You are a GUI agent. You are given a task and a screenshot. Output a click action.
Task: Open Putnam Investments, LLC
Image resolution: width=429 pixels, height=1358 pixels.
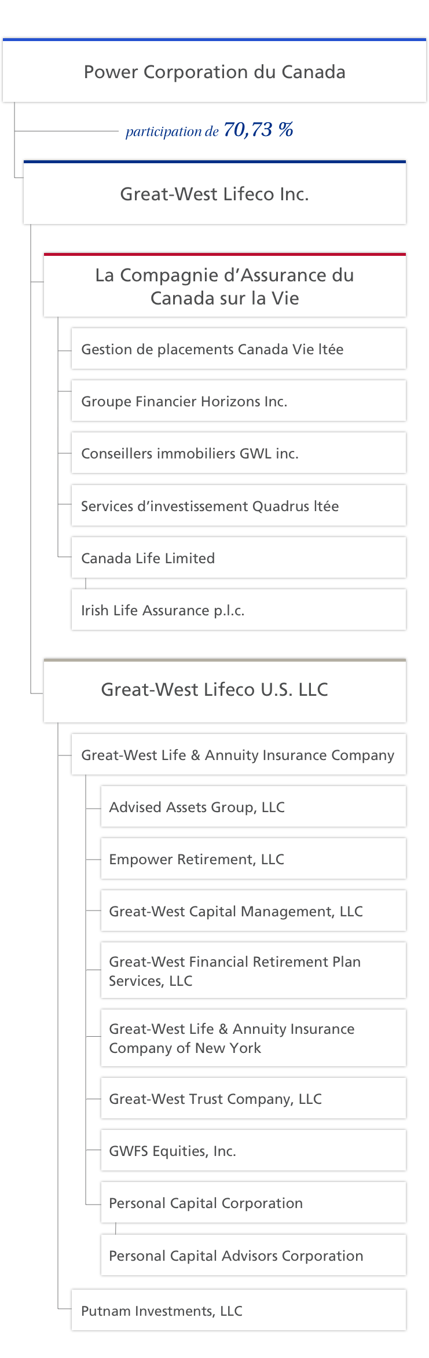(239, 1311)
